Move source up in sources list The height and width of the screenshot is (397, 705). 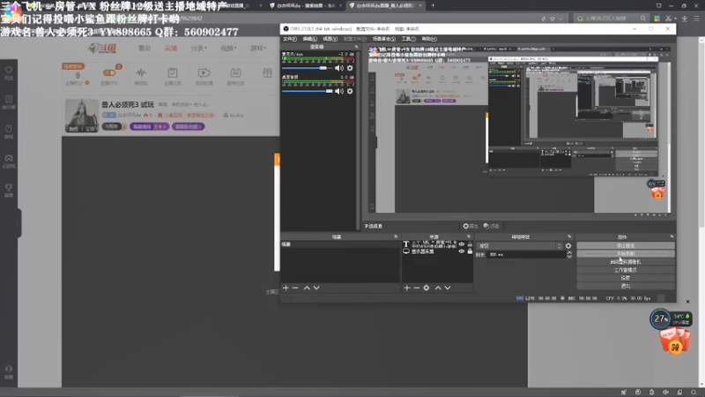click(438, 288)
